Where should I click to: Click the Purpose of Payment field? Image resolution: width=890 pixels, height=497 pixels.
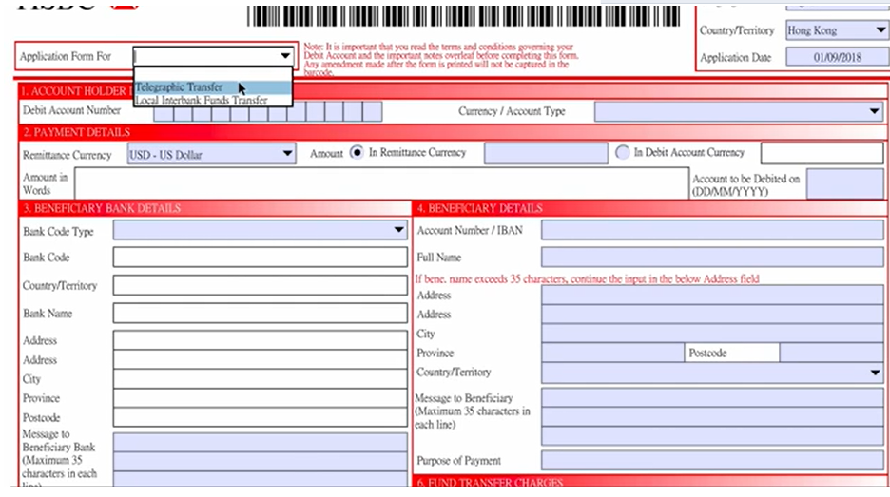tap(711, 461)
